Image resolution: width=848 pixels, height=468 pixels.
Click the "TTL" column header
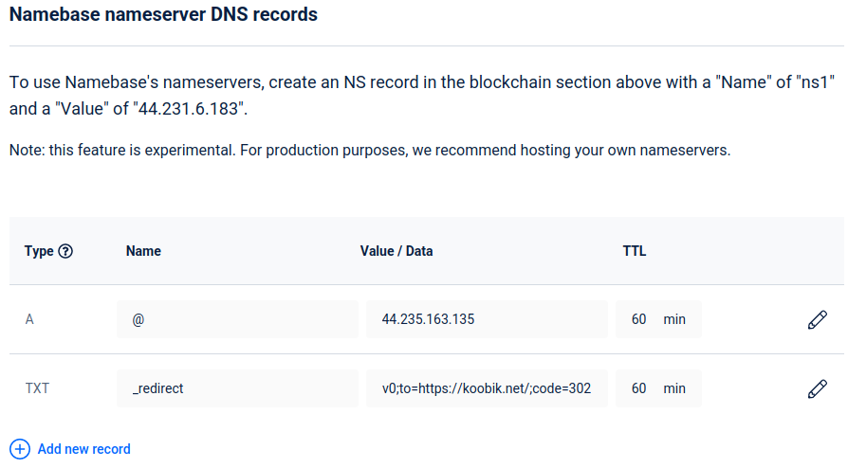point(635,251)
